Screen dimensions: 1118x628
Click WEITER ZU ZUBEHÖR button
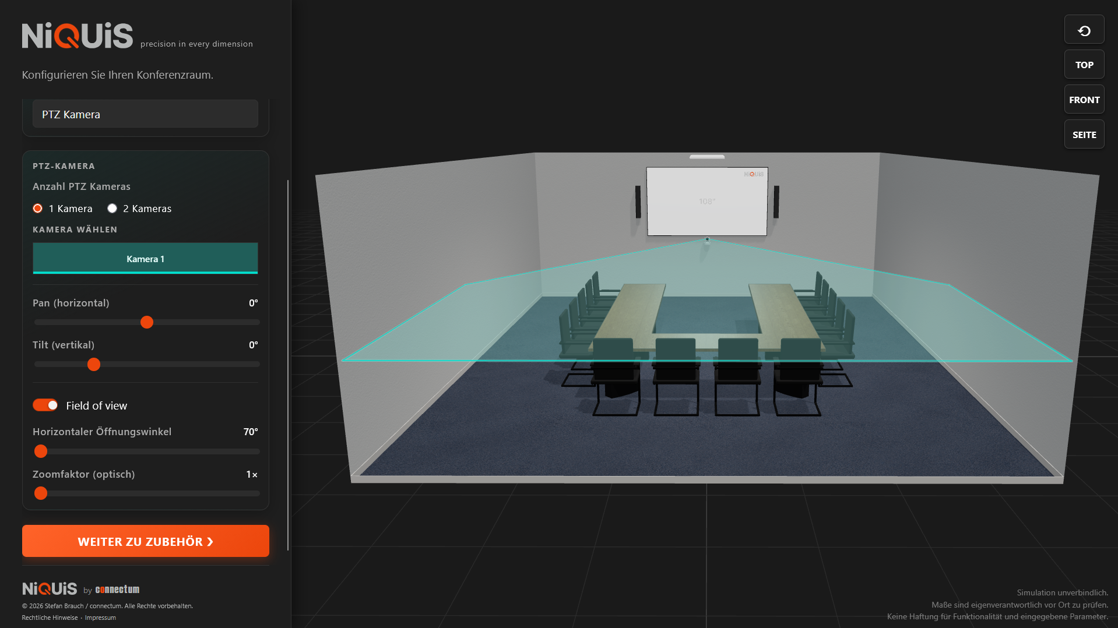(x=146, y=541)
